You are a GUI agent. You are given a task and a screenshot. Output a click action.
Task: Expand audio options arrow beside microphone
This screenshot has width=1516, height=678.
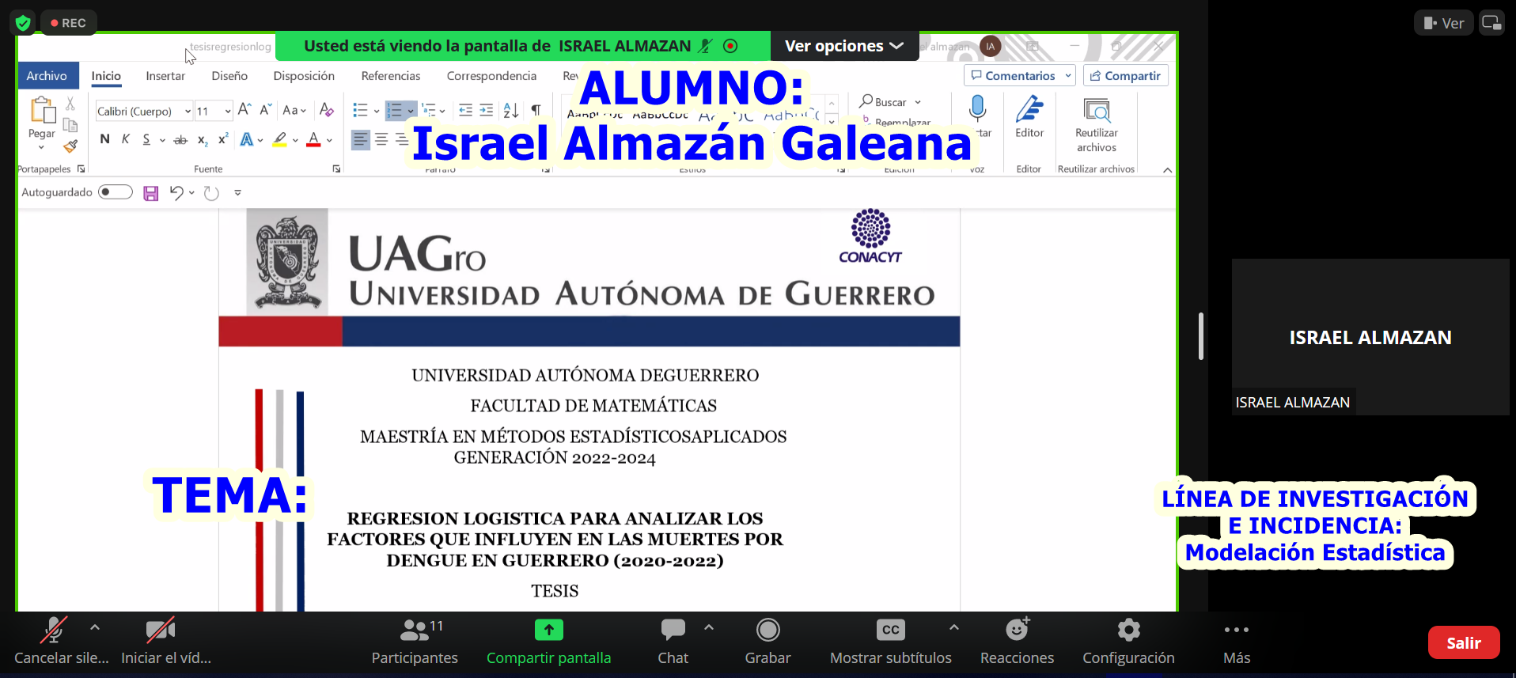[95, 627]
